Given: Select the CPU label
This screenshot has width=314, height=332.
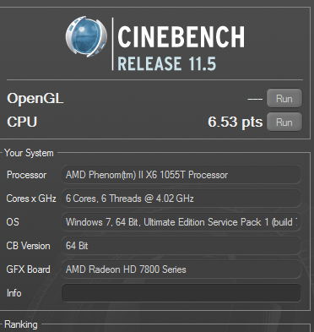Looking at the screenshot, I should click(x=22, y=122).
